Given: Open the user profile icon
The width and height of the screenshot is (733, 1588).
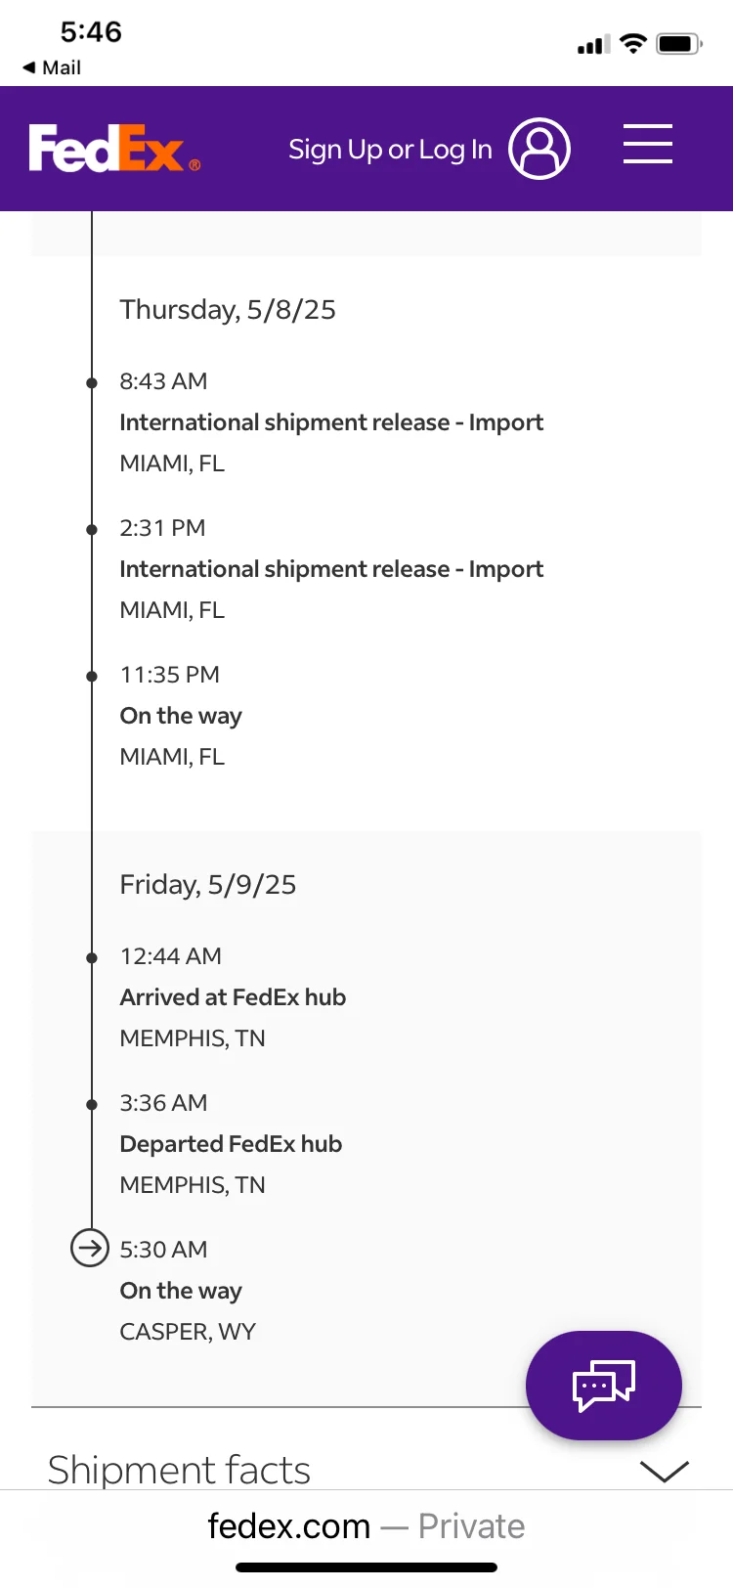Looking at the screenshot, I should [x=539, y=149].
